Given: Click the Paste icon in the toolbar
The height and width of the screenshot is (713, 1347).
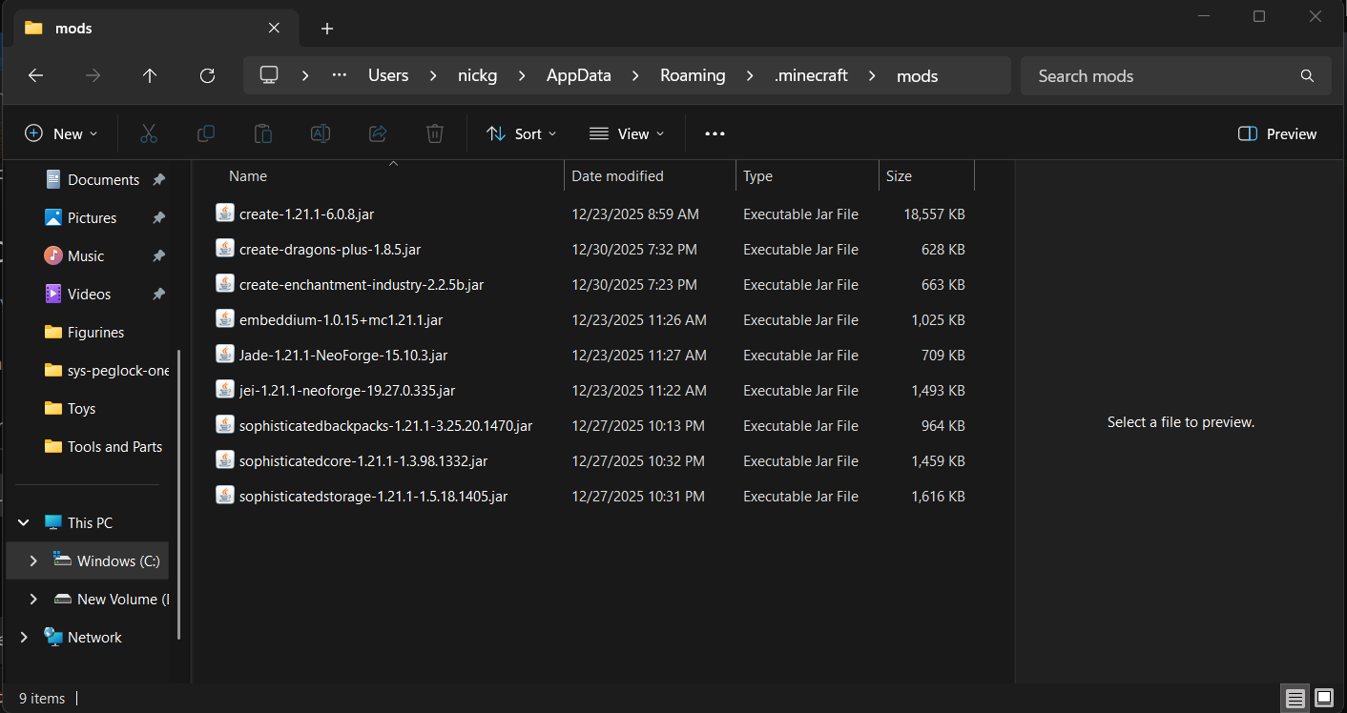Looking at the screenshot, I should coord(263,133).
